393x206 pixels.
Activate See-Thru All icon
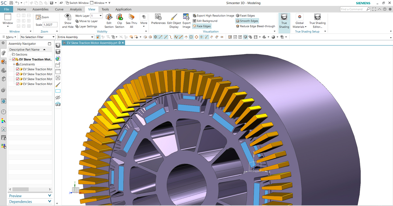(x=131, y=17)
